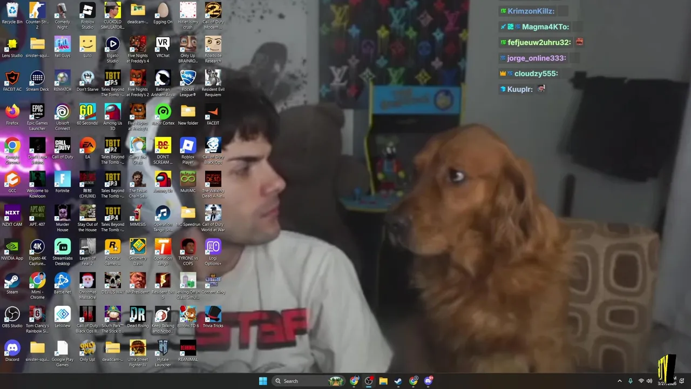Launch Hytale Launcher shortcut
The image size is (691, 389).
[x=162, y=354]
